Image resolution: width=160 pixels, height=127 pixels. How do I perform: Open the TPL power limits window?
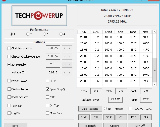pyautogui.click(x=96, y=117)
